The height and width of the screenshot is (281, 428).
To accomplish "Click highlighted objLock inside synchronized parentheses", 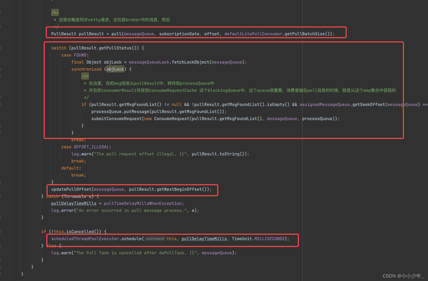I will tap(115, 69).
